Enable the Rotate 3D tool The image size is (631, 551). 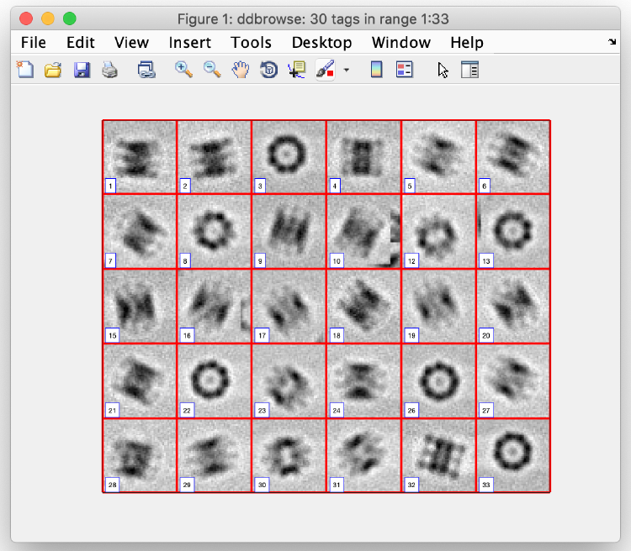pos(269,70)
